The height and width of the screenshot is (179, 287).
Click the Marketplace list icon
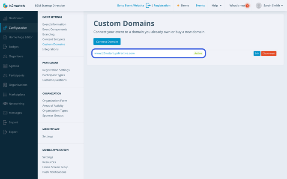5,95
